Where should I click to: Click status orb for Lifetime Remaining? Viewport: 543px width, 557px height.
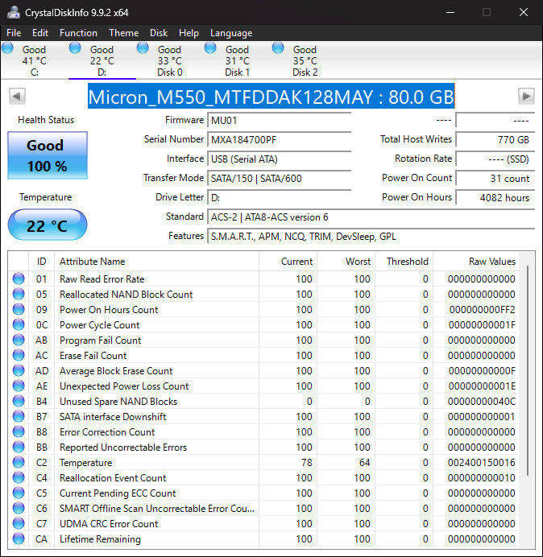pos(19,538)
